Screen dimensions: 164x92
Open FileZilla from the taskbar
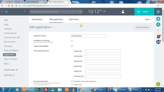coord(46,90)
